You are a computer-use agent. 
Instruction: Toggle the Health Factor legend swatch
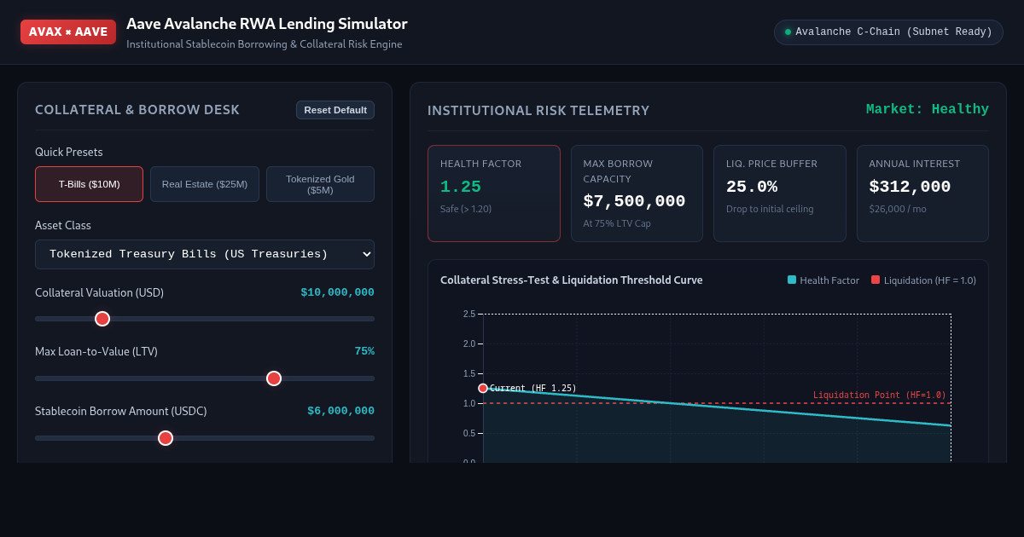click(792, 280)
